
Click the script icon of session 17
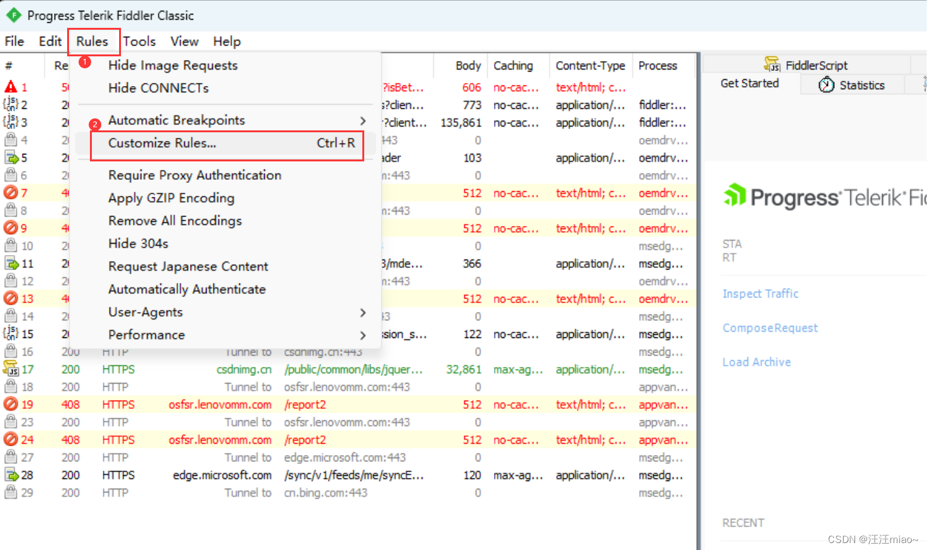(11, 368)
